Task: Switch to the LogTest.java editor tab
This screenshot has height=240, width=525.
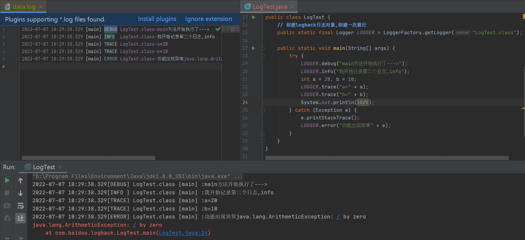Action: point(270,6)
